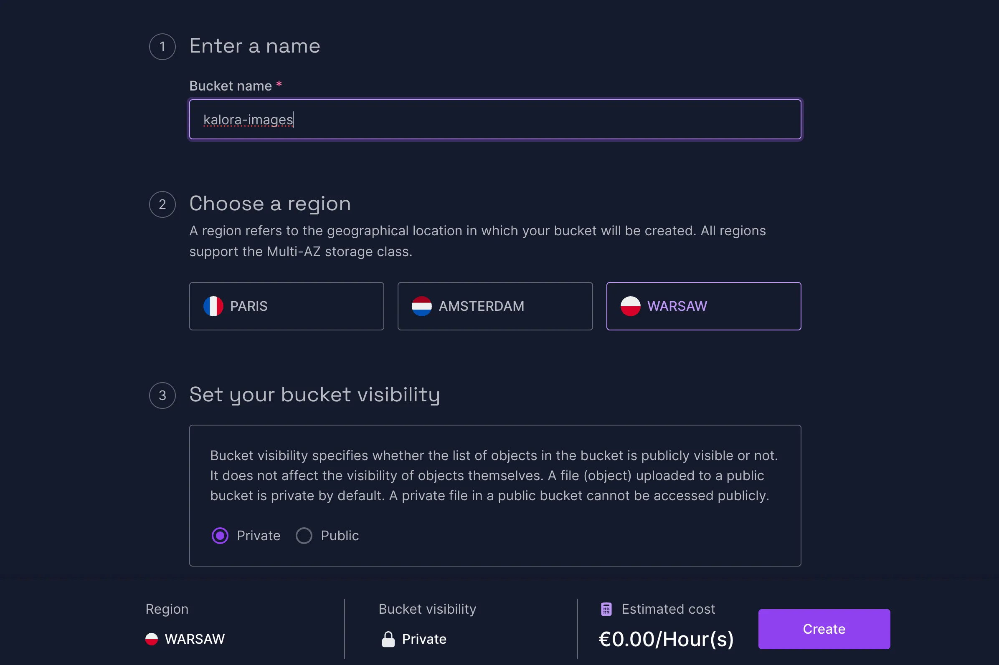Click the Choose a region section title
The height and width of the screenshot is (665, 999).
[x=270, y=204]
